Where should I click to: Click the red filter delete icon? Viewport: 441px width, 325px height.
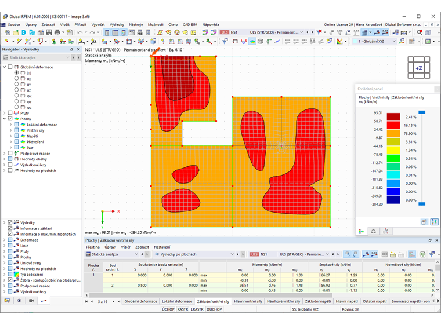[319, 32]
